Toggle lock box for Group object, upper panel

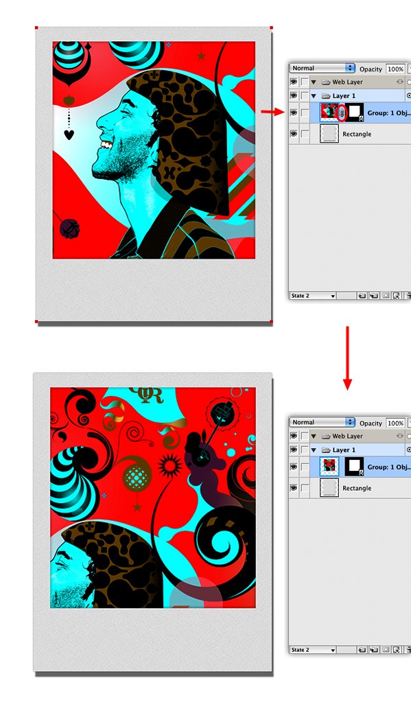(305, 113)
